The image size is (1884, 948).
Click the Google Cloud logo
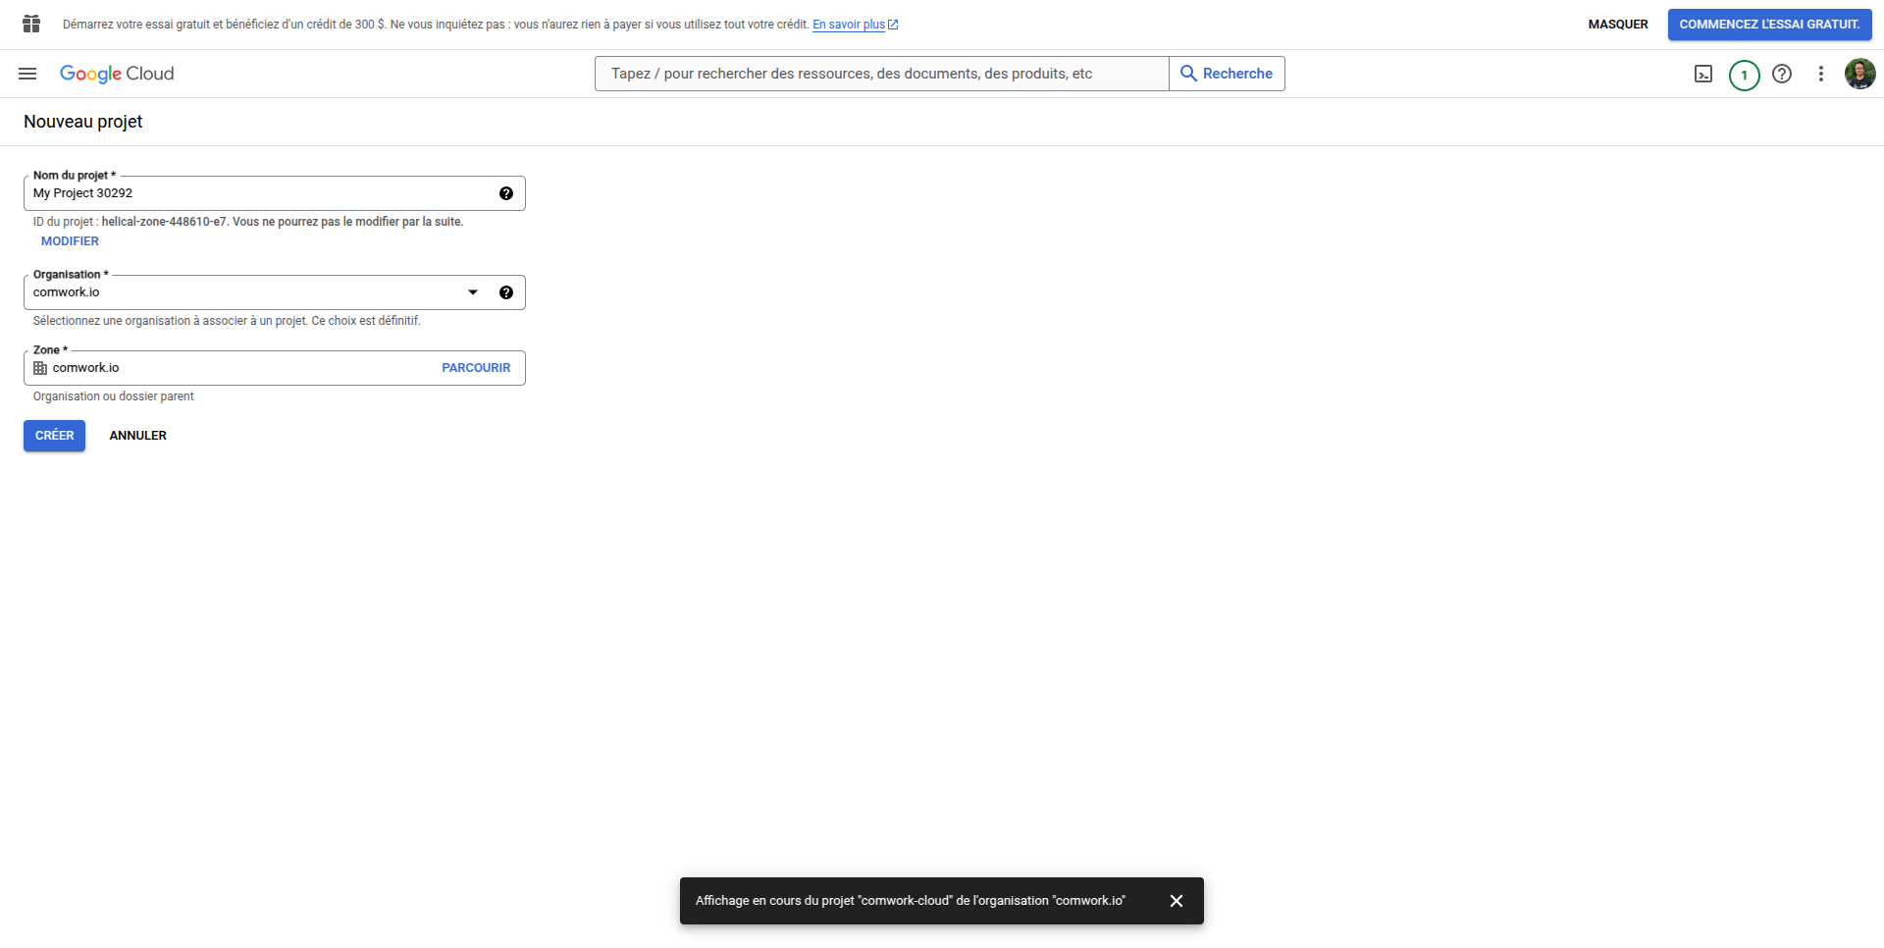[x=117, y=74]
